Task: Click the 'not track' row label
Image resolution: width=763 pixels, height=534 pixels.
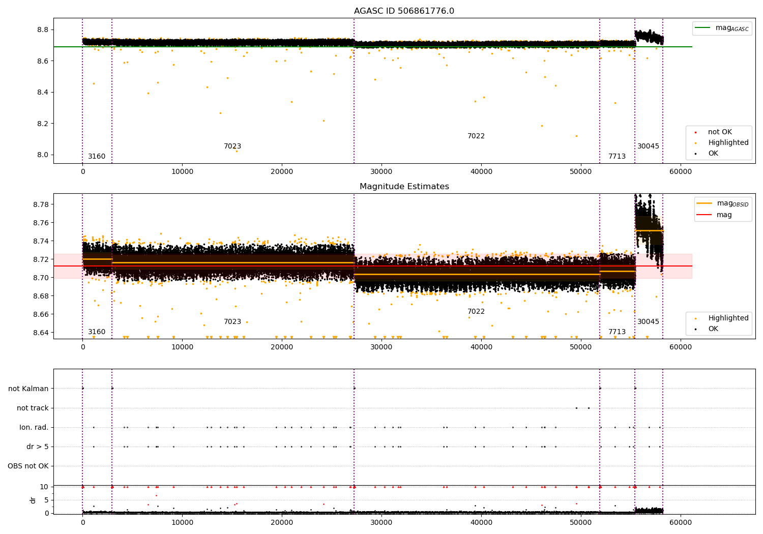Action: 33,408
